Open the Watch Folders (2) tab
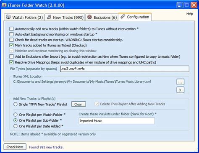This screenshot has height=153, width=199. point(24,17)
